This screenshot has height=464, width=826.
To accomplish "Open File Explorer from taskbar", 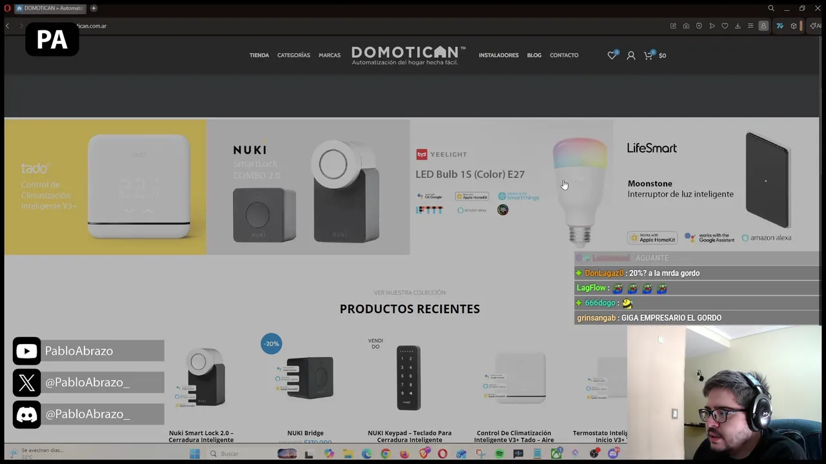I will point(348,454).
